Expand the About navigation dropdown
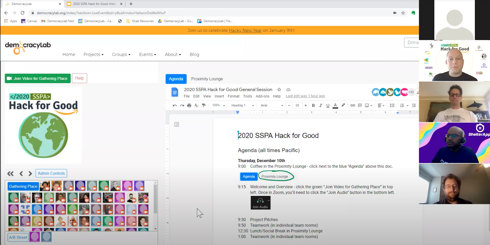Viewport: 490px width, 245px height. 173,55
